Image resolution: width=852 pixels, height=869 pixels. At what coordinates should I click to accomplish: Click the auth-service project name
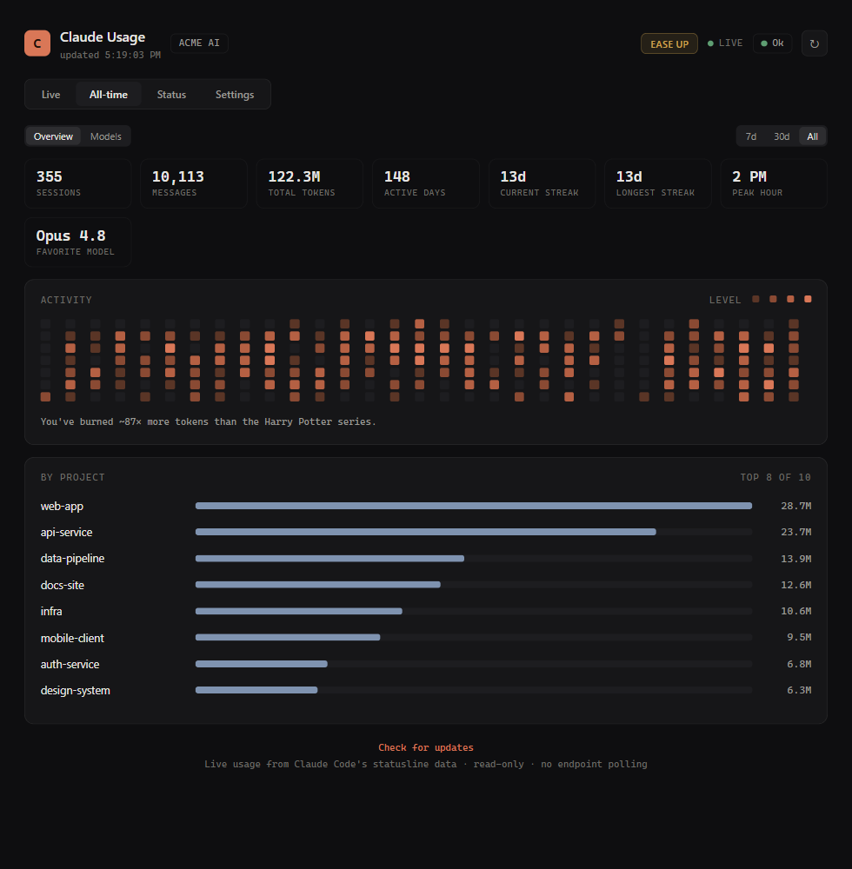click(x=70, y=664)
